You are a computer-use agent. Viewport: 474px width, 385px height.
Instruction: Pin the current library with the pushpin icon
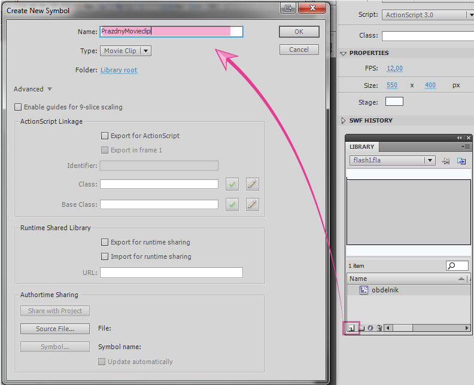[x=446, y=161]
